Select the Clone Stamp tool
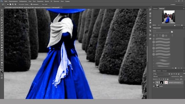Screen dimensions: 185x104 2,35
